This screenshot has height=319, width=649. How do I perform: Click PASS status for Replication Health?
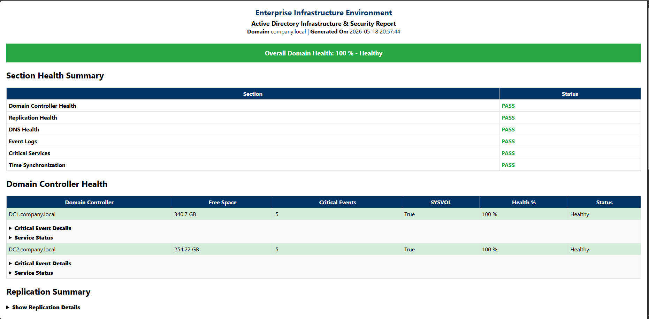coord(508,117)
